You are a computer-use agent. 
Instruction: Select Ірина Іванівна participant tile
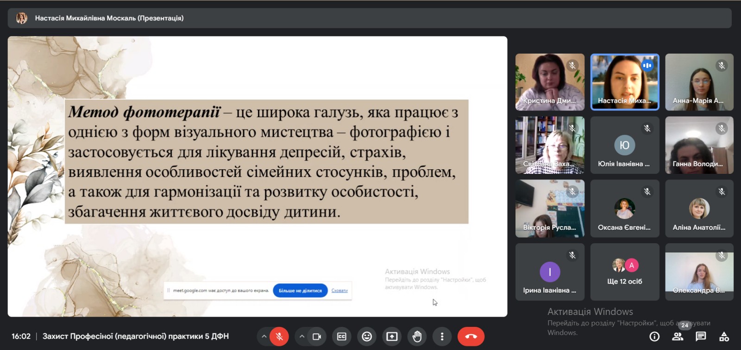(550, 272)
